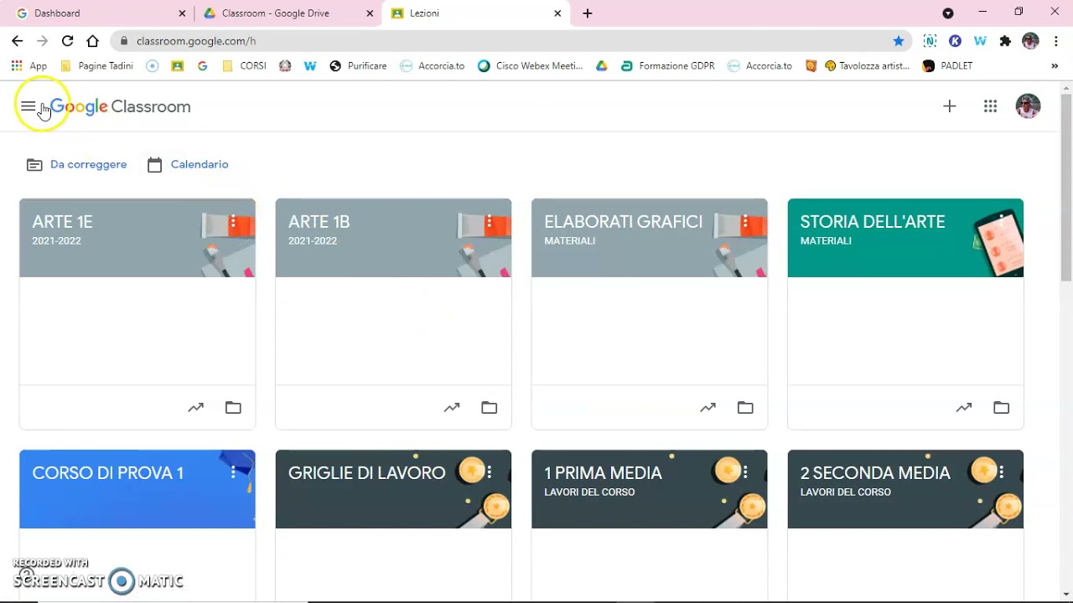Open Drive folder icon on the ARTE 1B card
Screen dimensions: 1073x603
coord(490,408)
